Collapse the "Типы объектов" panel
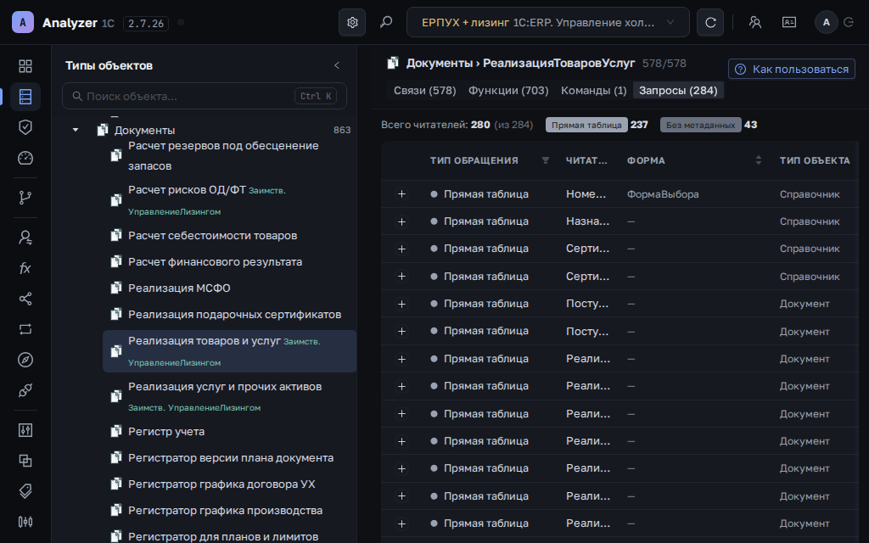 point(337,65)
